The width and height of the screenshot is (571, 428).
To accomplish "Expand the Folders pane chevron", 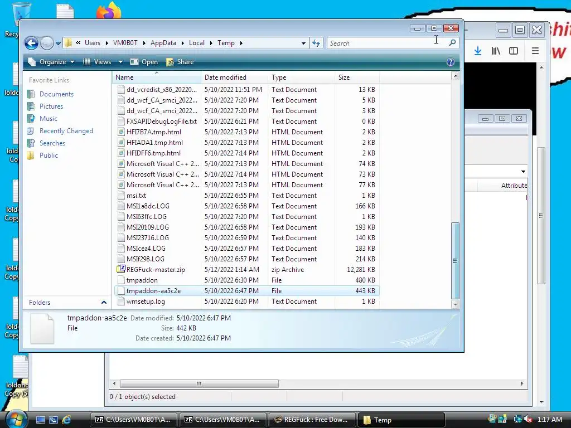I will click(x=104, y=303).
